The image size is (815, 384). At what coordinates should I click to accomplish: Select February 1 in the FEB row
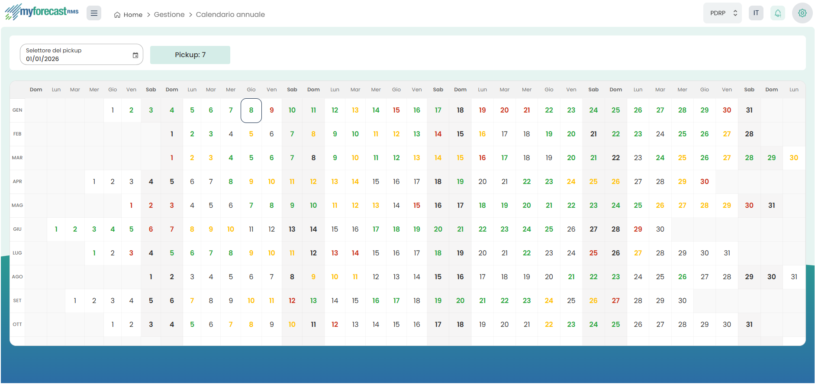172,134
